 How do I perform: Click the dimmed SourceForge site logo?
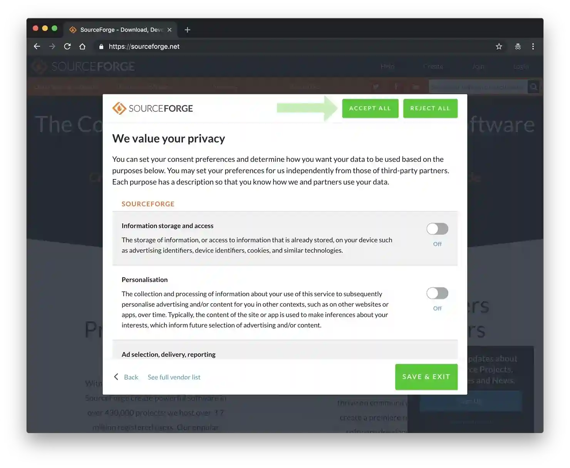click(83, 66)
